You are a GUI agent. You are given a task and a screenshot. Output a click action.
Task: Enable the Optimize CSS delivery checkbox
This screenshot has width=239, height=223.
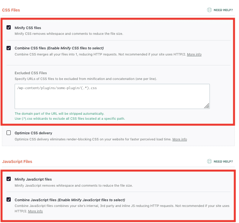point(9,133)
